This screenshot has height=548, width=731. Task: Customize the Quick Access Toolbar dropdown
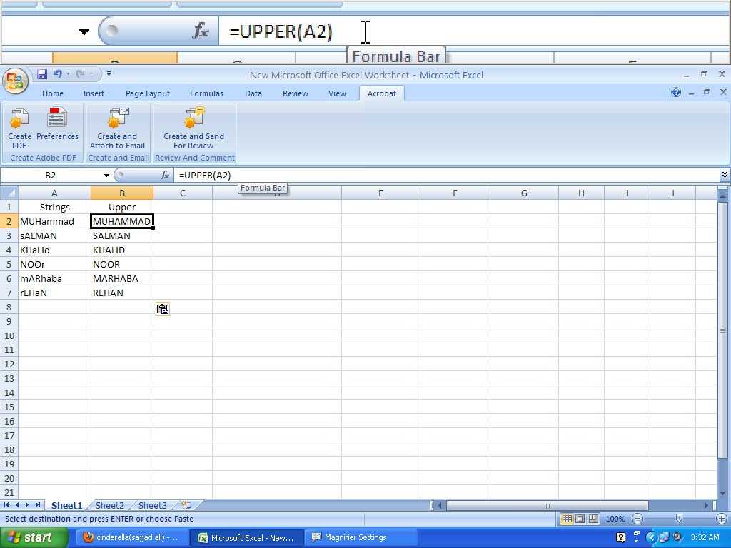tap(109, 73)
